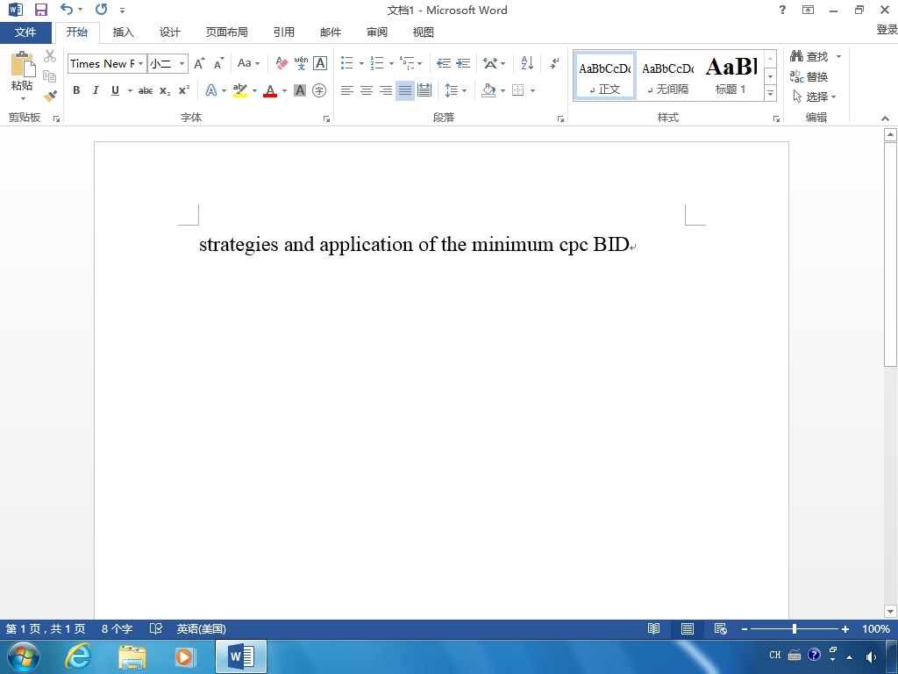Apply the 标题 1 heading style
898x674 pixels.
click(731, 75)
